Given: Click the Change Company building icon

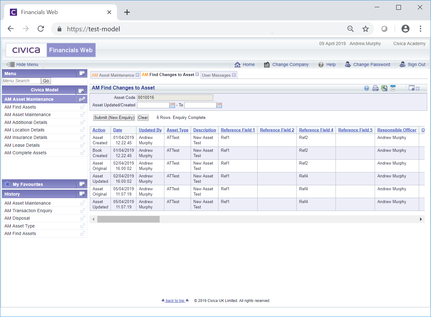Looking at the screenshot, I should (x=267, y=64).
